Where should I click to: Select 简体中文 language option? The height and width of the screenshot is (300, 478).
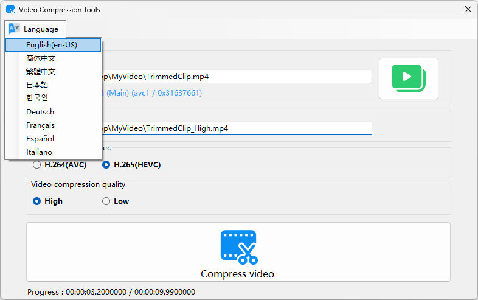53,58
